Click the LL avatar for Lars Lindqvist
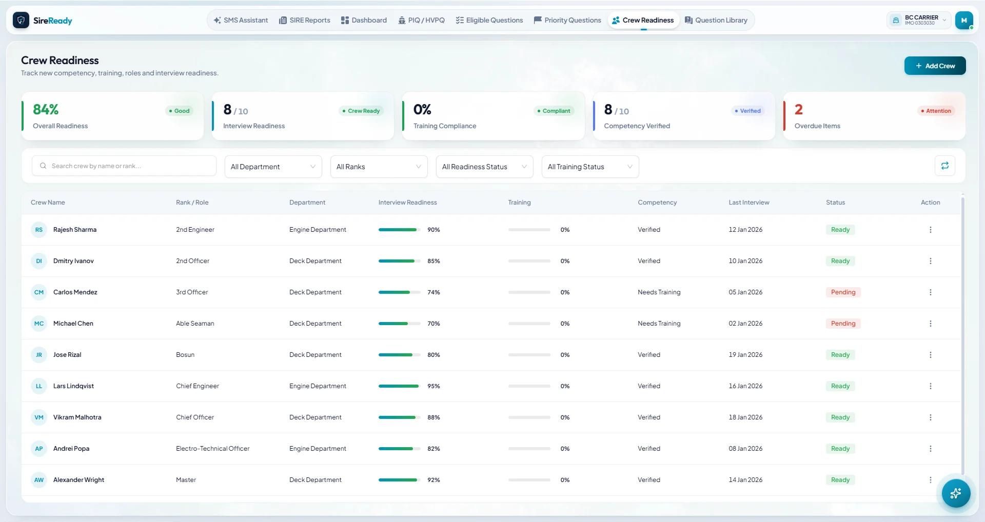 [x=39, y=386]
